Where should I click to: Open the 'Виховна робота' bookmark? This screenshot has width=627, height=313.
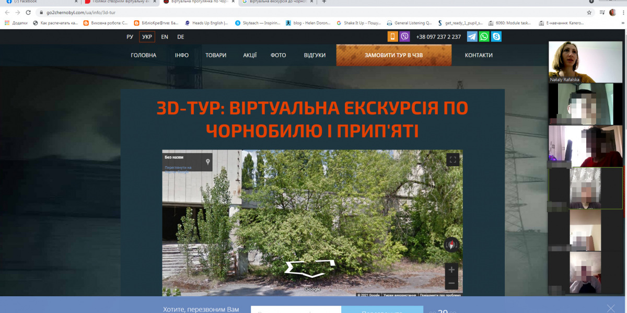click(x=106, y=23)
